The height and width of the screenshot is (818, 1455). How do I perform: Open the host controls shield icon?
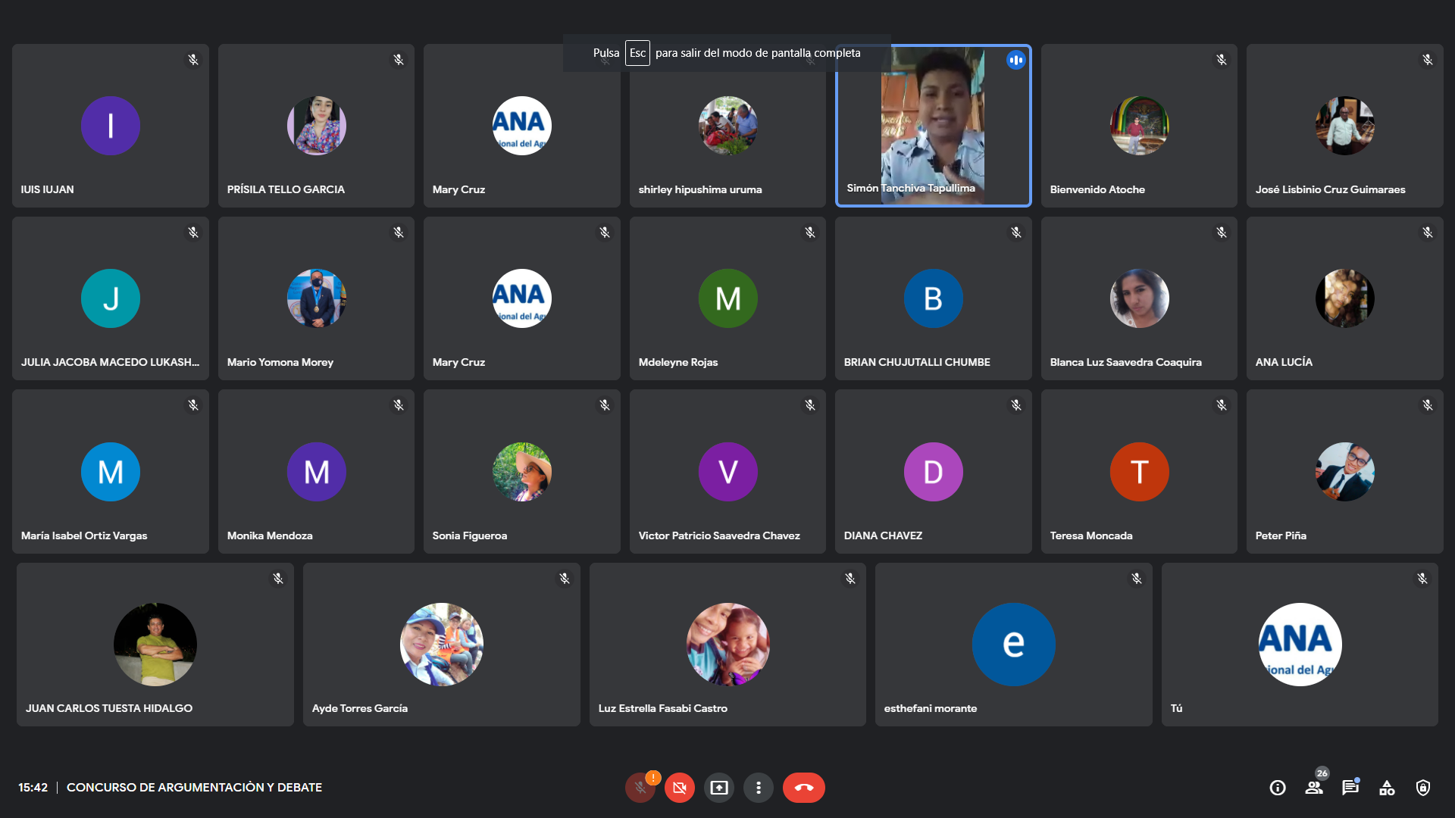point(1423,788)
